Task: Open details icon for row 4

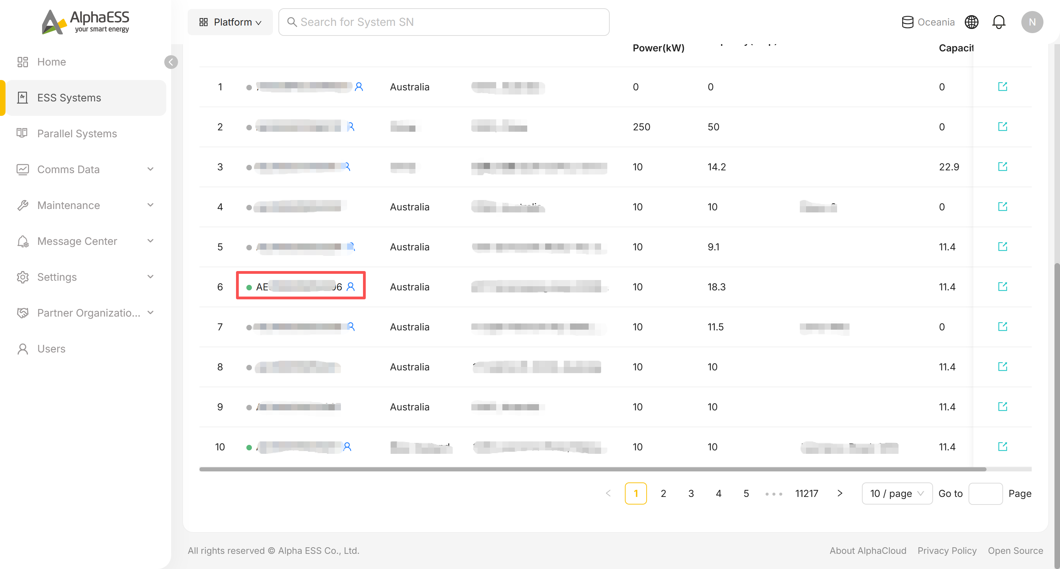Action: [x=1002, y=206]
